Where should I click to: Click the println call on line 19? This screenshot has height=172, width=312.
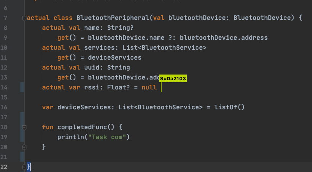(x=71, y=137)
